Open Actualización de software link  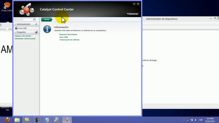(69, 40)
